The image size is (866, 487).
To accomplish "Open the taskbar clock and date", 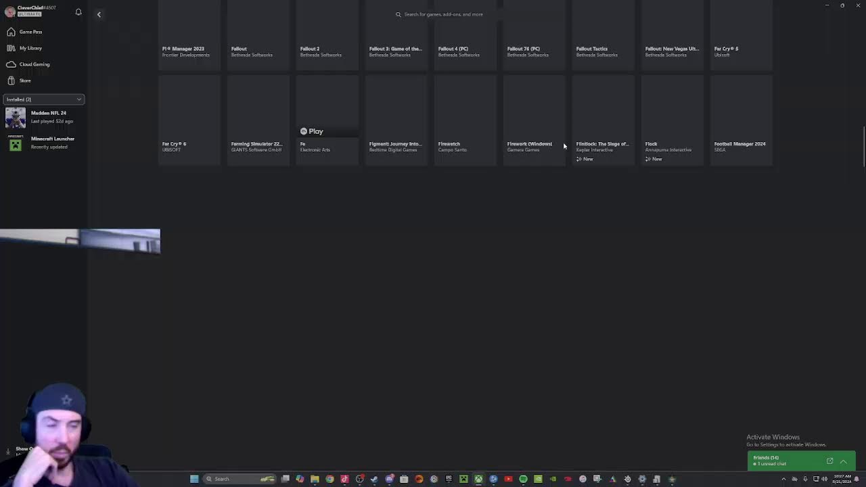I will 843,479.
